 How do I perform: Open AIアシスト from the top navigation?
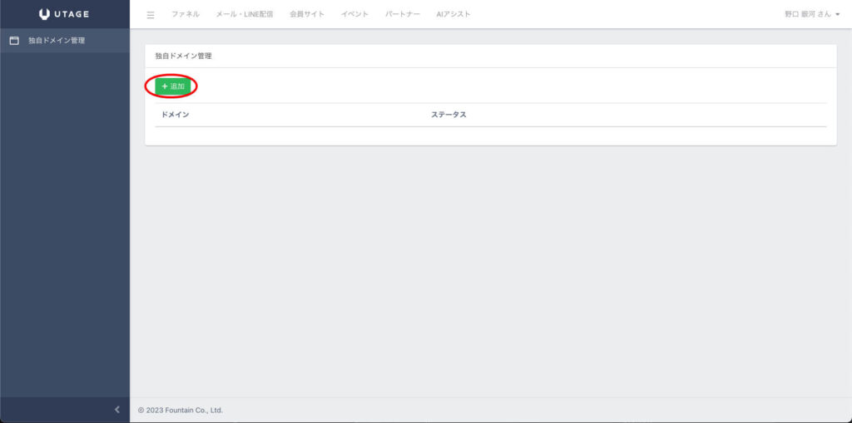tap(453, 14)
